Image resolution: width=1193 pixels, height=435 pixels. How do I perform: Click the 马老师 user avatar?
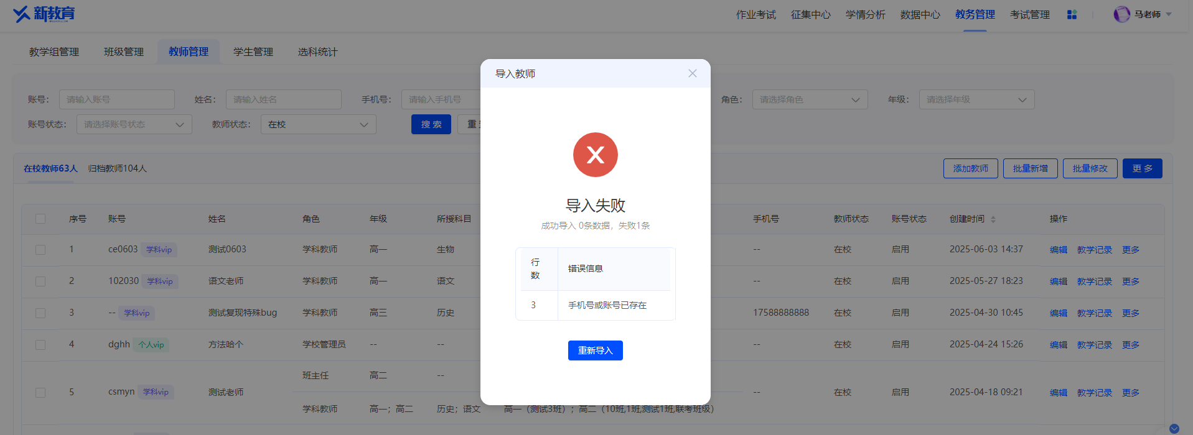pos(1121,14)
